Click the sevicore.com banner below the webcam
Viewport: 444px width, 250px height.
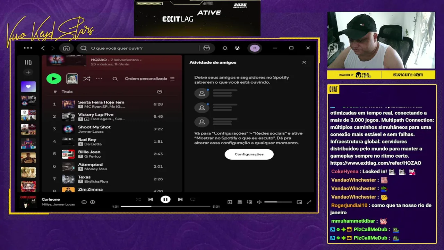tap(408, 75)
